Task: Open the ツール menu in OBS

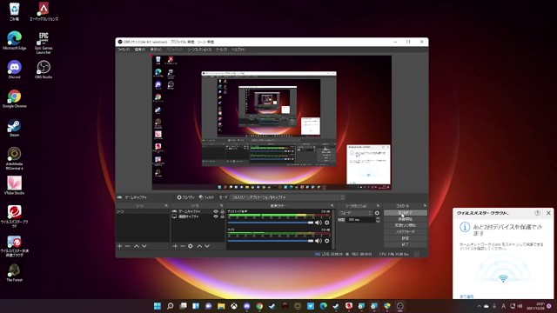Action: tap(221, 50)
